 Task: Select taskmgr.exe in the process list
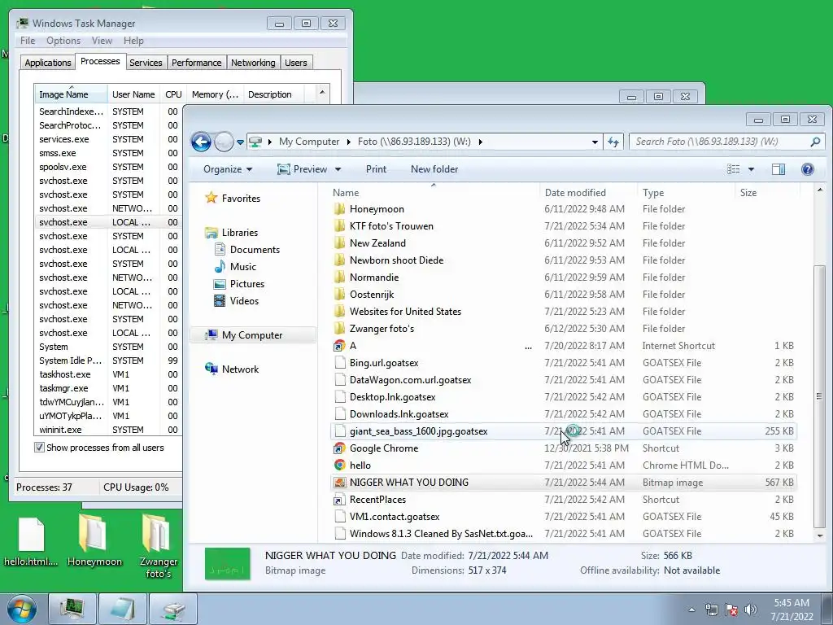(x=108, y=388)
